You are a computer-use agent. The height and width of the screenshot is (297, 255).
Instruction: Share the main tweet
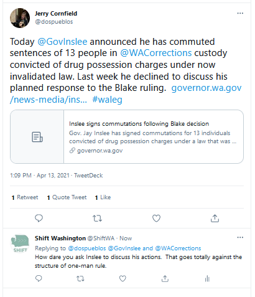pos(215,218)
